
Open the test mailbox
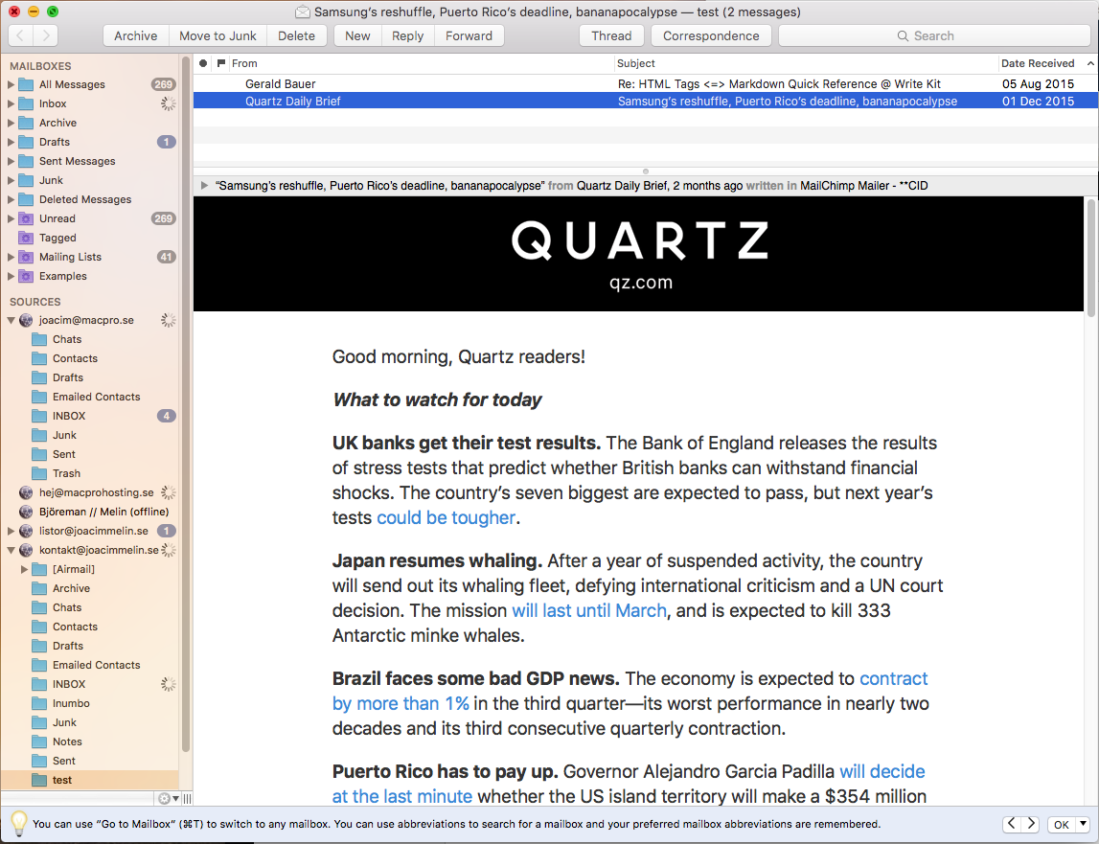90,780
